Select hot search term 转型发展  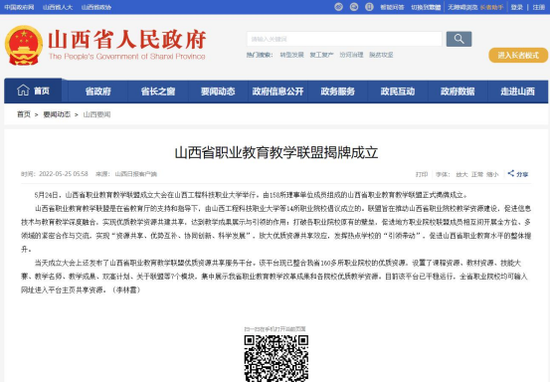(291, 55)
